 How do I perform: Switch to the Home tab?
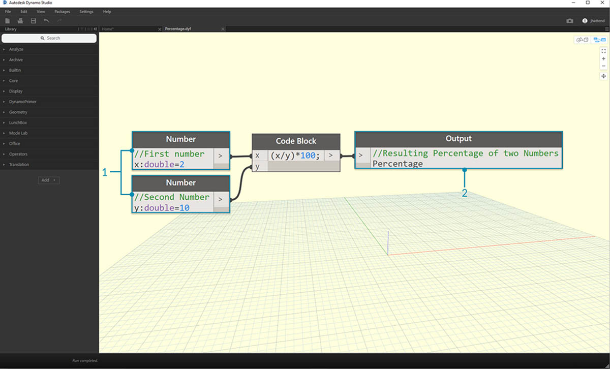(108, 29)
